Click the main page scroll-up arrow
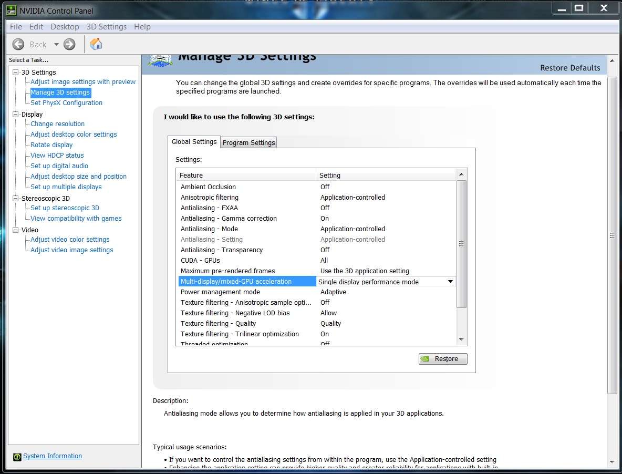622x474 pixels. tap(612, 60)
